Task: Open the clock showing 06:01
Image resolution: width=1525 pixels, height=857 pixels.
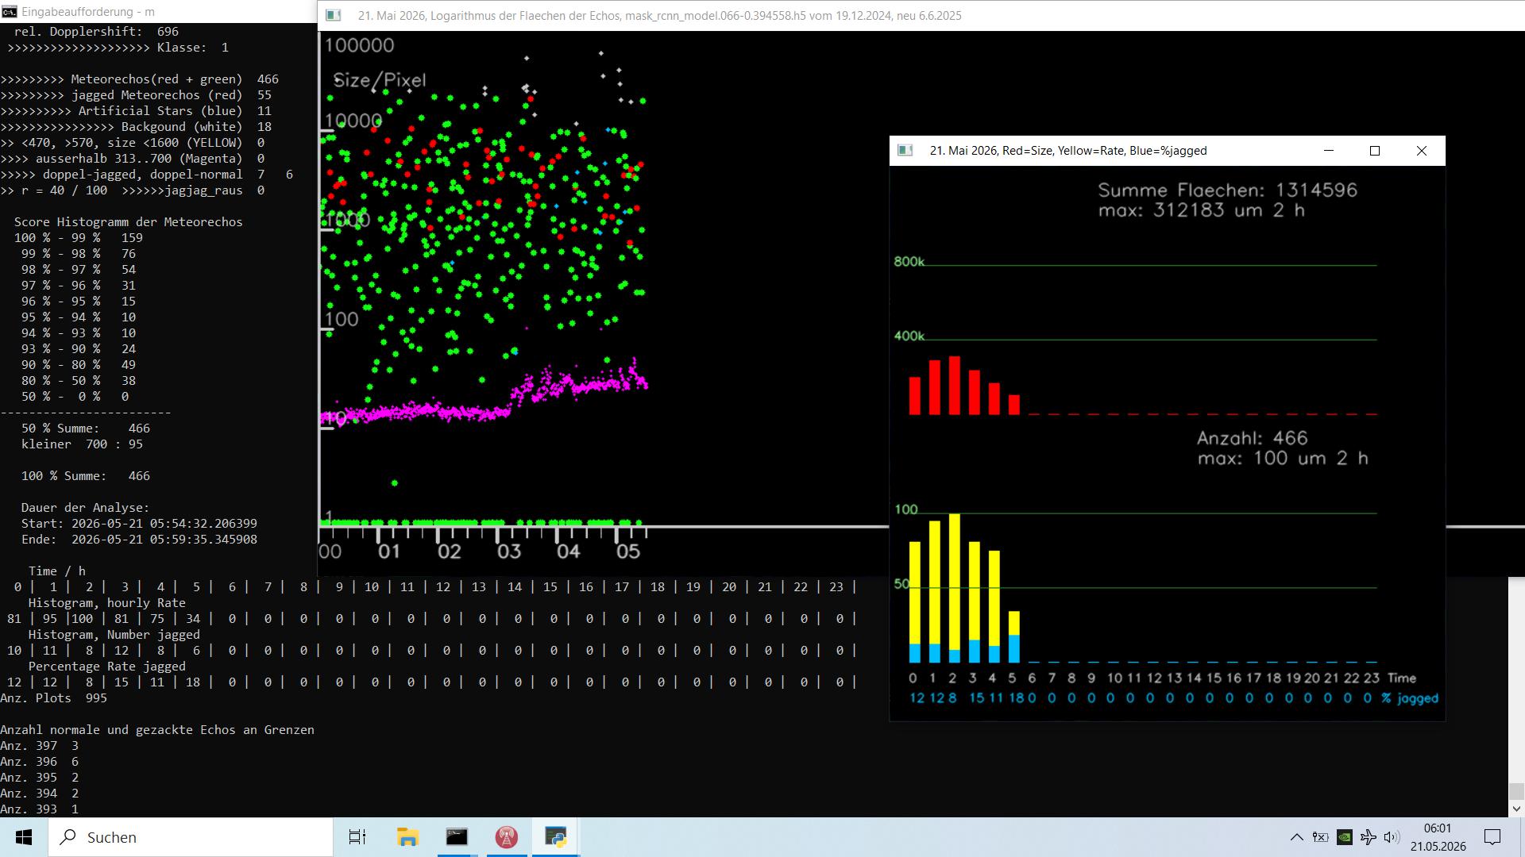Action: 1438,837
